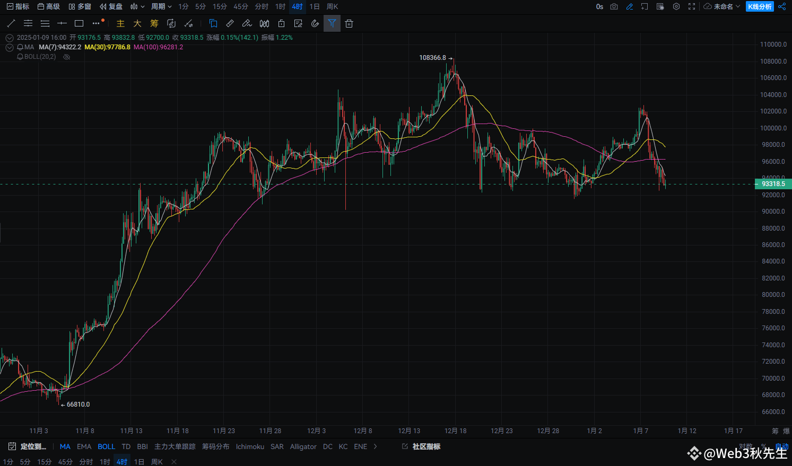Image resolution: width=792 pixels, height=466 pixels.
Task: Open the 指标 indicators menu
Action: tap(18, 7)
